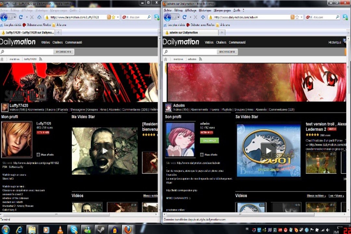Launch VLC media player from taskbar
351x234 pixels.
tap(60, 229)
